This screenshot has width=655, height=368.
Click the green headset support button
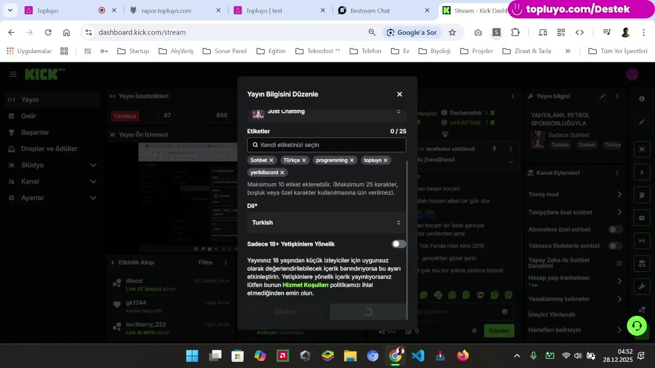click(x=636, y=325)
